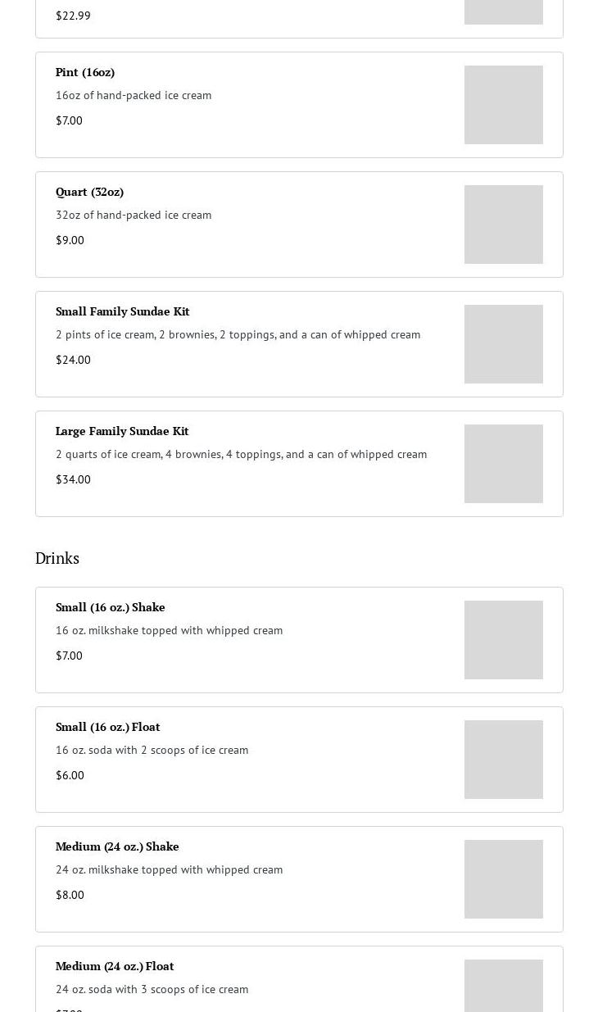This screenshot has height=1012, width=598.
Task: Open the Small Family Sundae Kit thumbnail
Action: coord(503,344)
